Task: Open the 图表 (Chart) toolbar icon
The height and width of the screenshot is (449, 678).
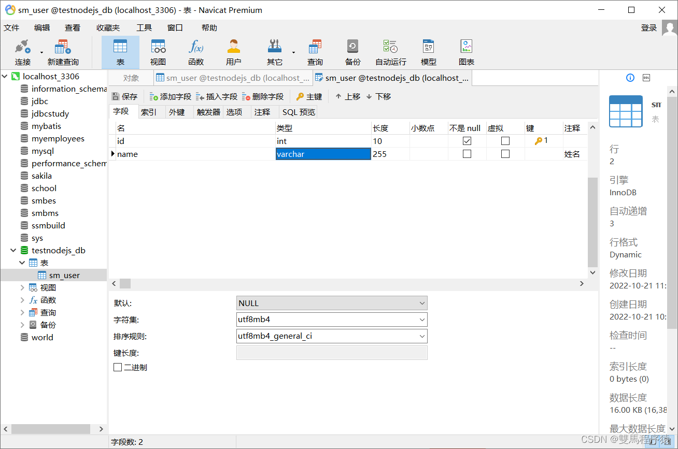Action: tap(467, 52)
